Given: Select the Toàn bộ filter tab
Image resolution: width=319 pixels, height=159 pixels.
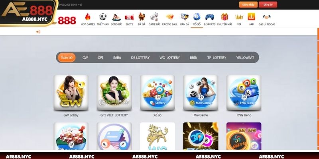Looking at the screenshot, I should (x=67, y=58).
